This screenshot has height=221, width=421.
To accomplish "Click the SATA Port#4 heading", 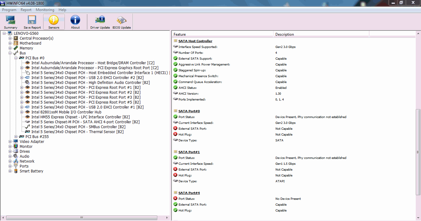I will 189,193.
